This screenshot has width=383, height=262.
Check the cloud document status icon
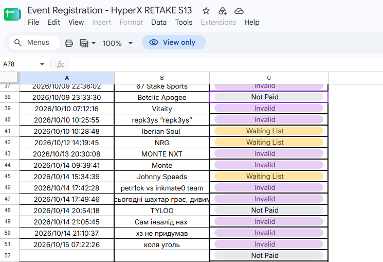(x=239, y=11)
